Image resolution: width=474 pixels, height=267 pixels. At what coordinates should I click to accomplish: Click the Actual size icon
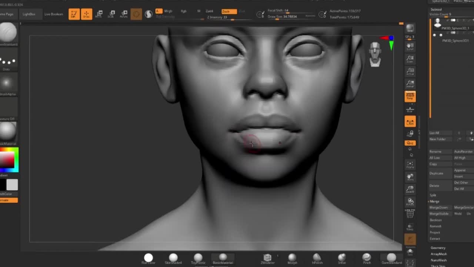(x=410, y=72)
